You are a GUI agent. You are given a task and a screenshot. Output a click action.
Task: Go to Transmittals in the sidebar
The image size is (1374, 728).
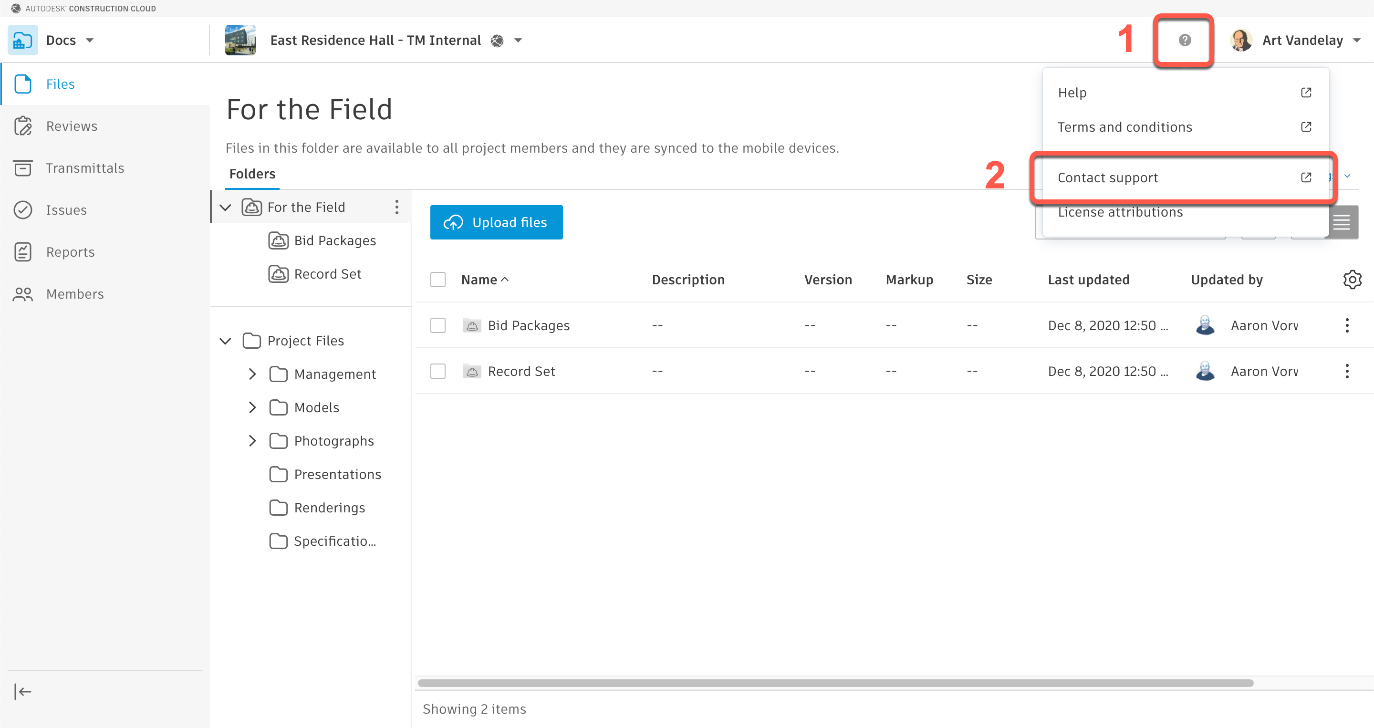click(x=84, y=168)
